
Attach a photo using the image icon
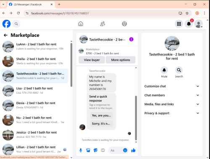click(x=88, y=150)
